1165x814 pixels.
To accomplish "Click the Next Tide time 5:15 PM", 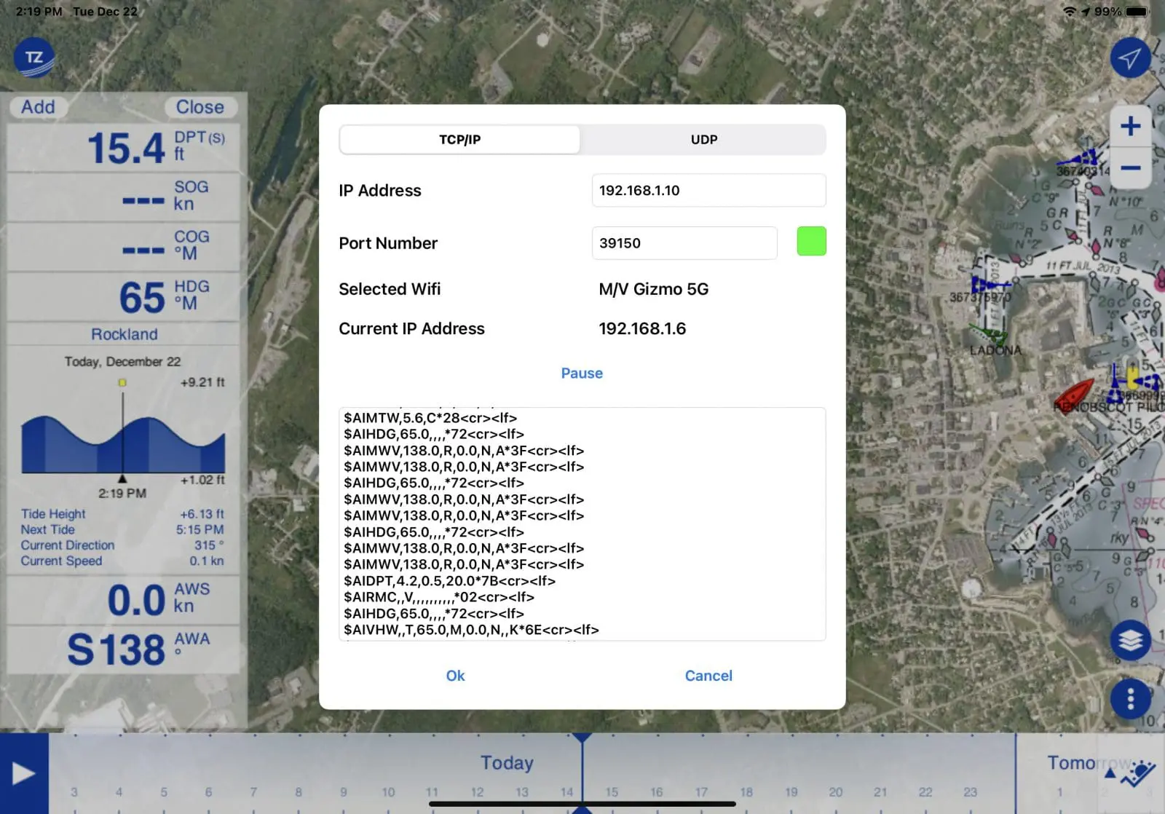I will [x=200, y=529].
